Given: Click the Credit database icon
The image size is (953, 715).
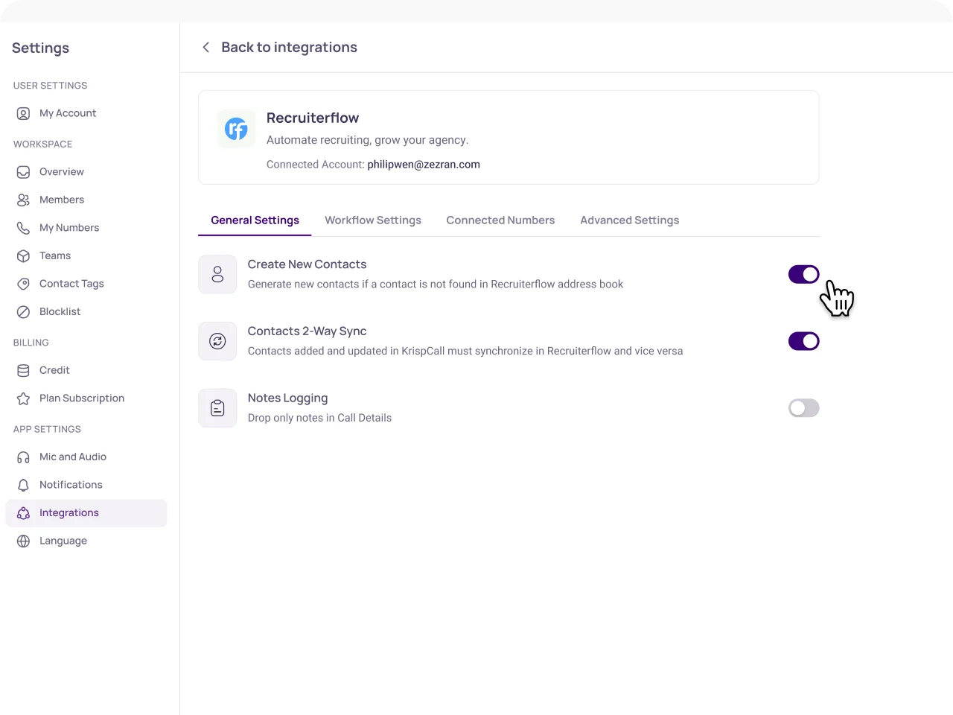Looking at the screenshot, I should (x=23, y=370).
